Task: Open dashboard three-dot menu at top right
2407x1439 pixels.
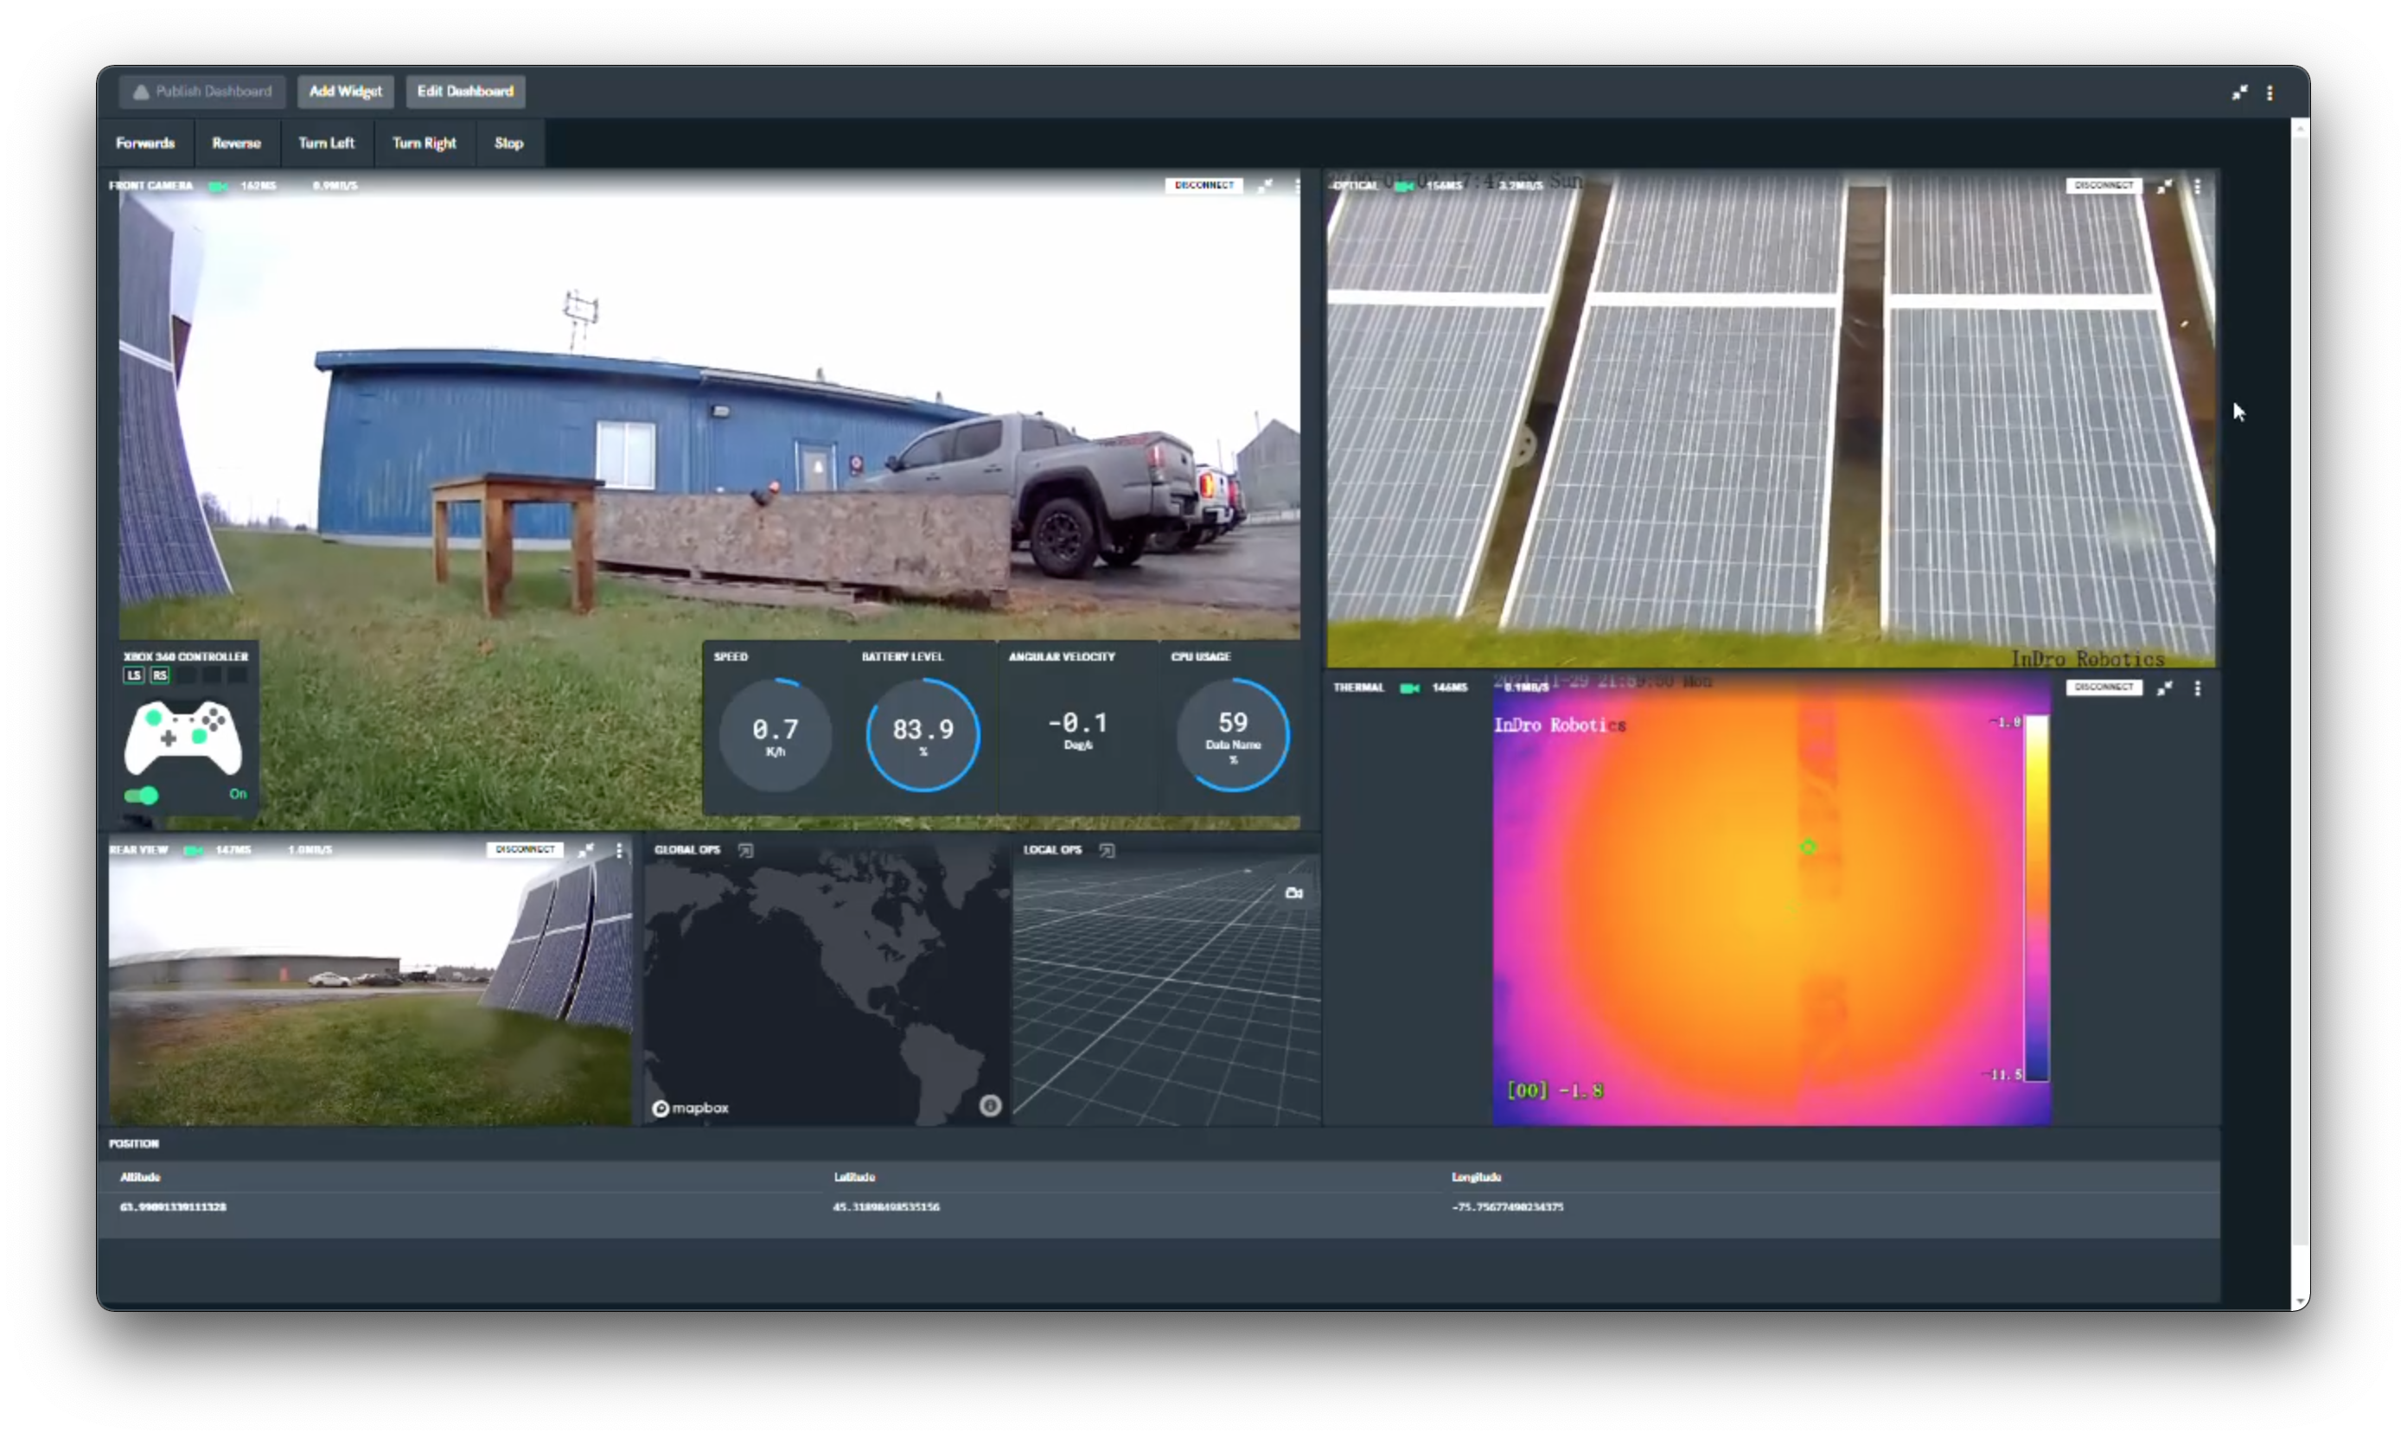Action: point(2270,93)
